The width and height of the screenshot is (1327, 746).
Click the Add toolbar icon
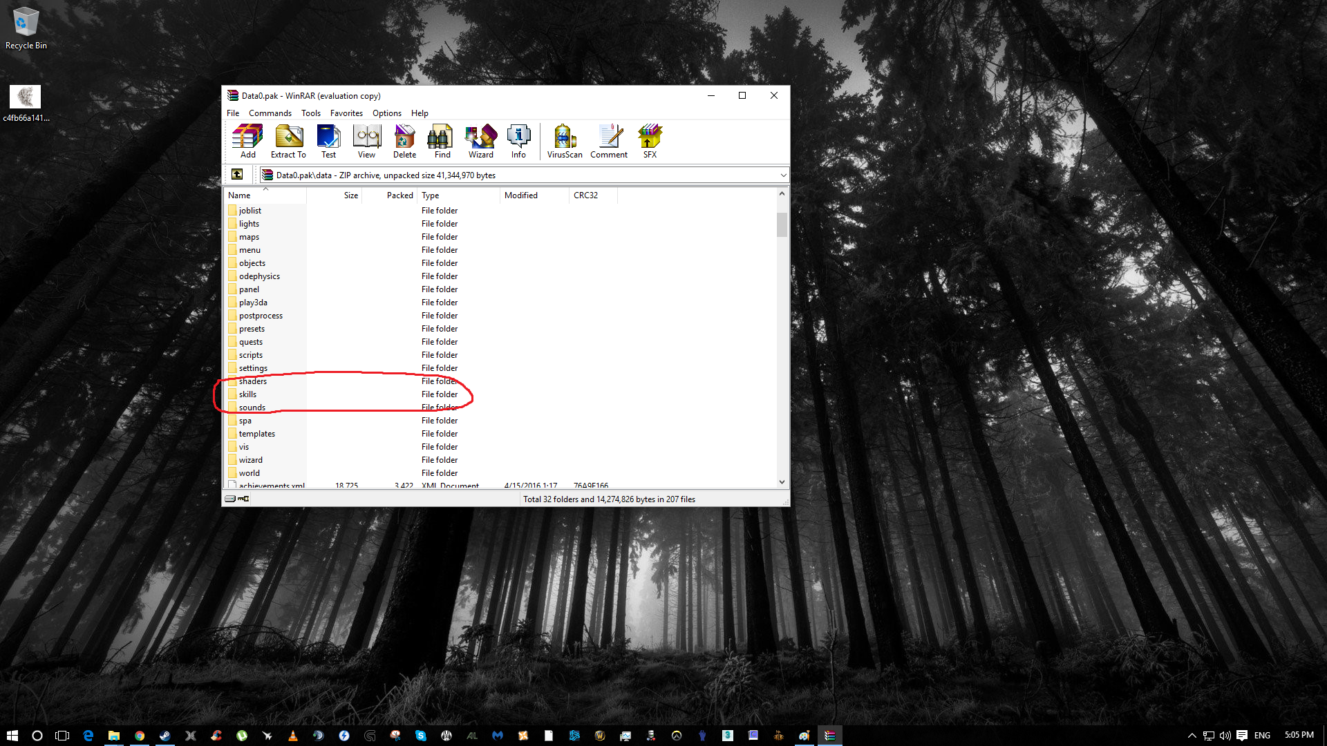247,141
